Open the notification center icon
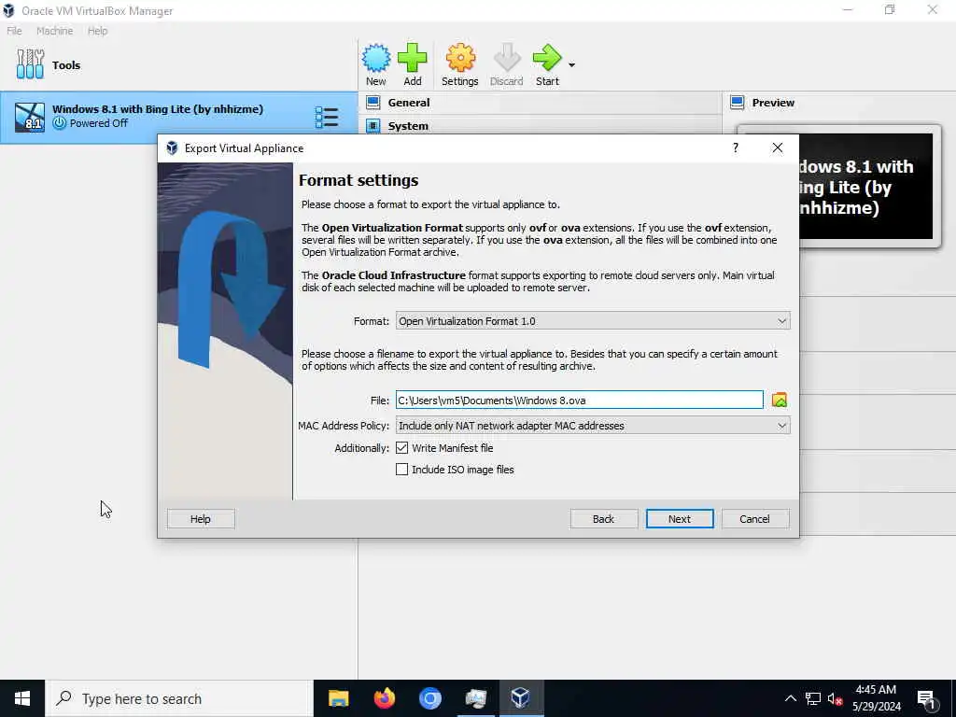The width and height of the screenshot is (956, 717). coord(927,700)
